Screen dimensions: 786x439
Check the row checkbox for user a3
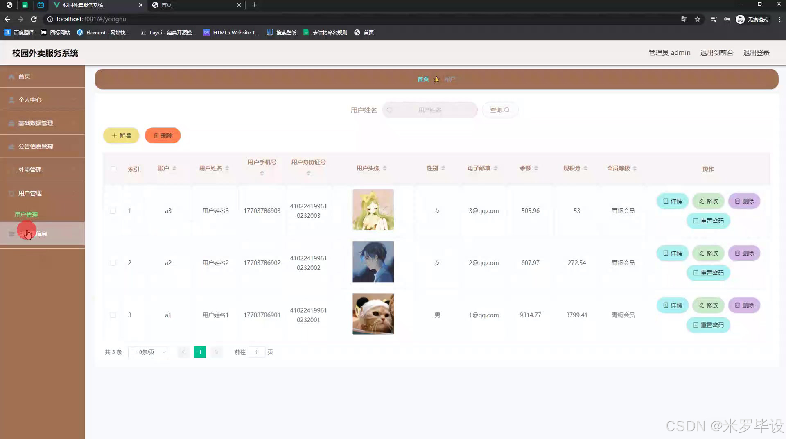(x=113, y=210)
